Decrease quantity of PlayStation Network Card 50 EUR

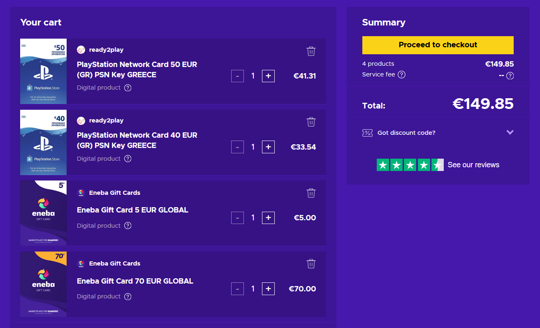237,76
